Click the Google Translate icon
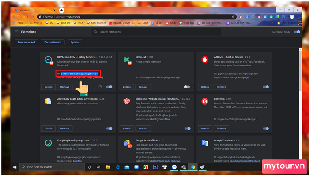Image resolution: width=309 pixels, height=177 pixels. (205, 143)
